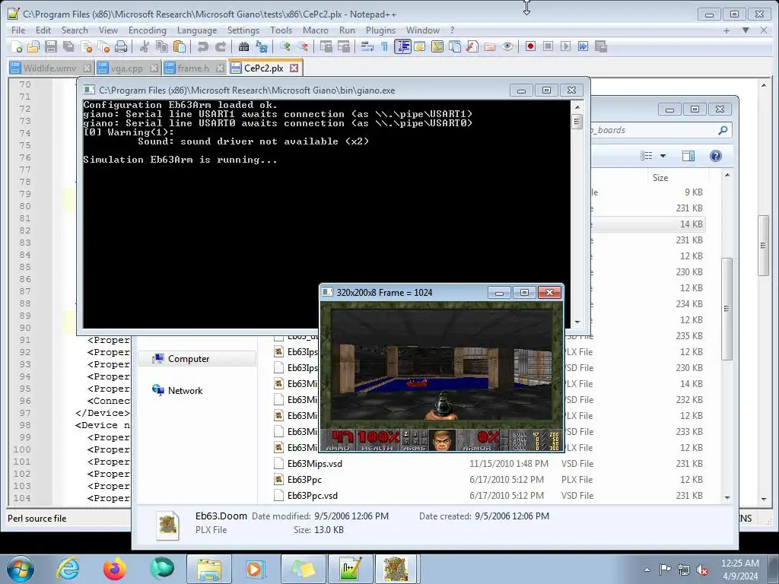Click the Undo arrow toolbar icon
779x584 pixels.
pos(202,46)
